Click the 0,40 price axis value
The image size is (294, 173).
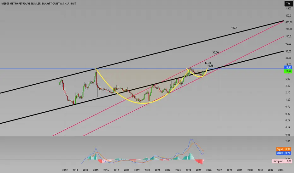pyautogui.click(x=288, y=114)
